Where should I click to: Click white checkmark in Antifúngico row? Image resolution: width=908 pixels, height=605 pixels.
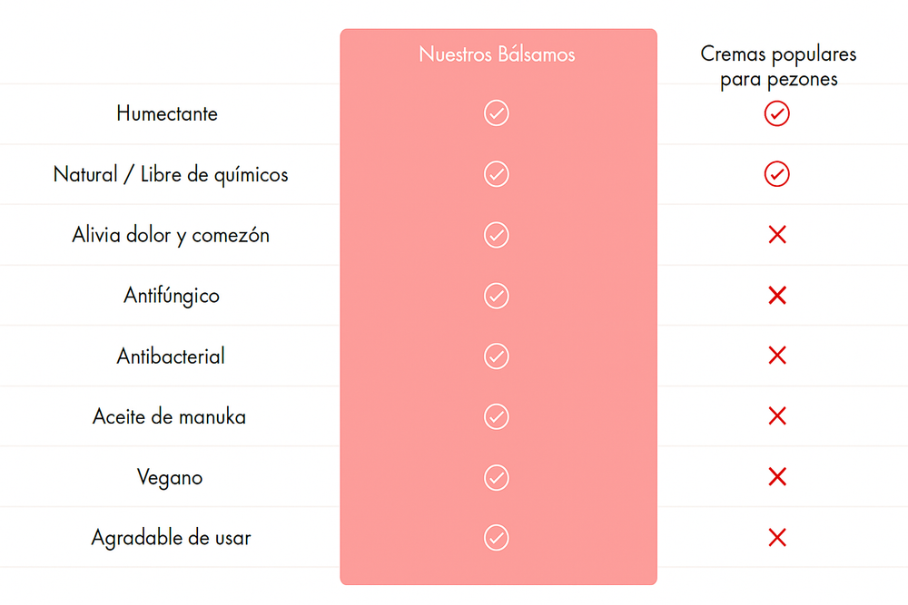point(497,296)
